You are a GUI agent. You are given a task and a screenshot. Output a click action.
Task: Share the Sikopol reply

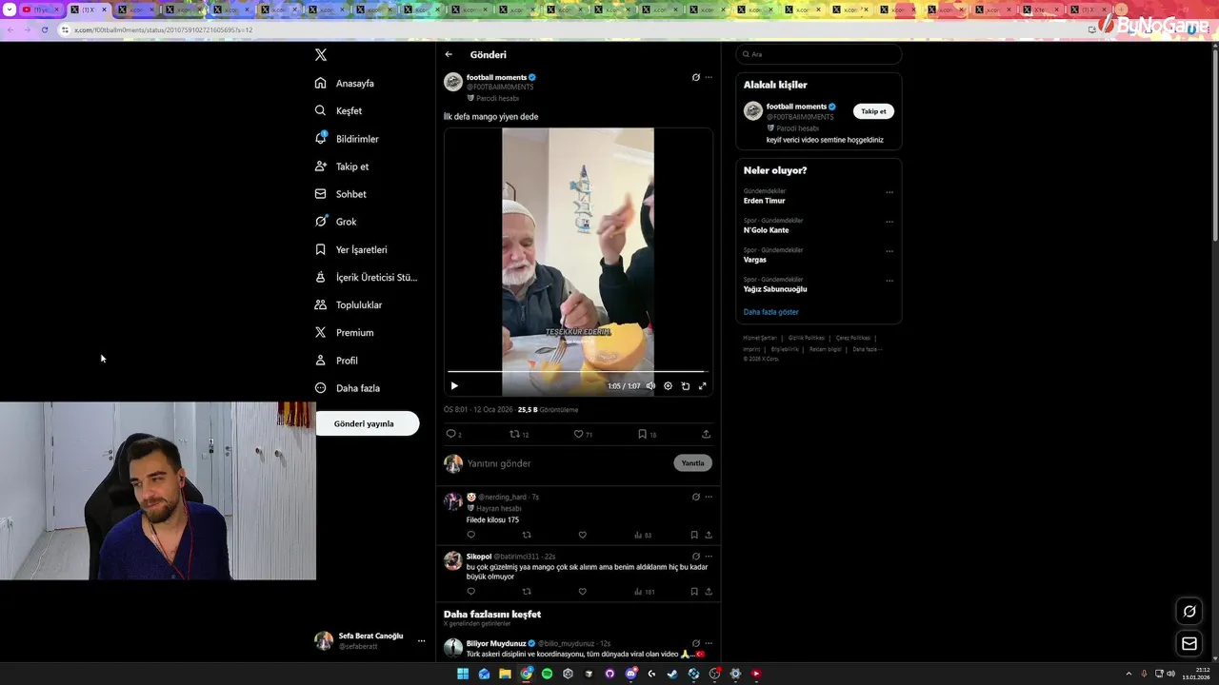tap(709, 592)
